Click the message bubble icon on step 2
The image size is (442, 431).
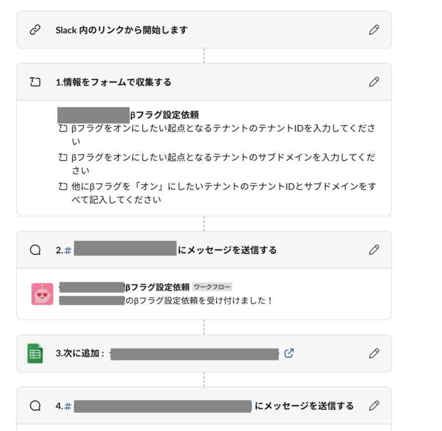point(35,250)
